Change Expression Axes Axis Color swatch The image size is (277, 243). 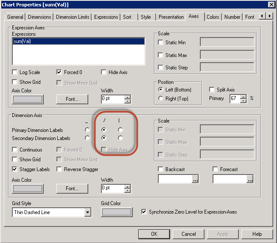pos(28,99)
